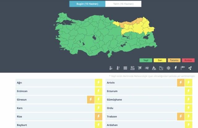Click the Yeşil legend color box
The height and width of the screenshot is (128, 198).
[145, 60]
